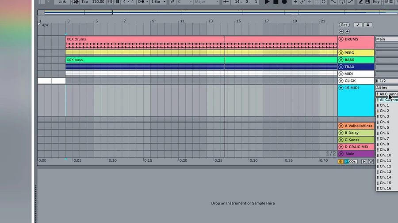Screen dimensions: 398x223
Task: Click the arrangement position 14. 2. 1 field
Action: pos(246,2)
